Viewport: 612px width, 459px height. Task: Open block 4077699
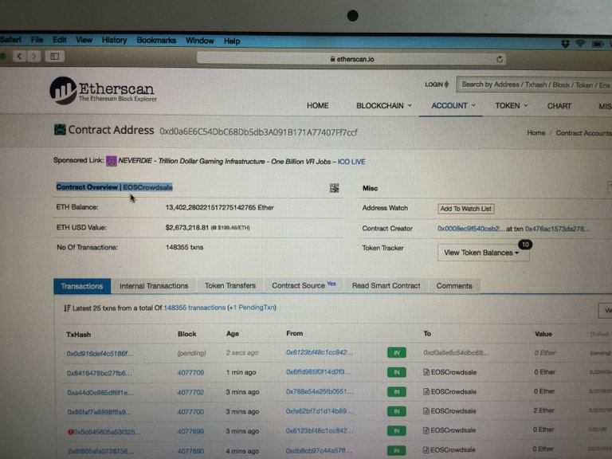[190, 432]
